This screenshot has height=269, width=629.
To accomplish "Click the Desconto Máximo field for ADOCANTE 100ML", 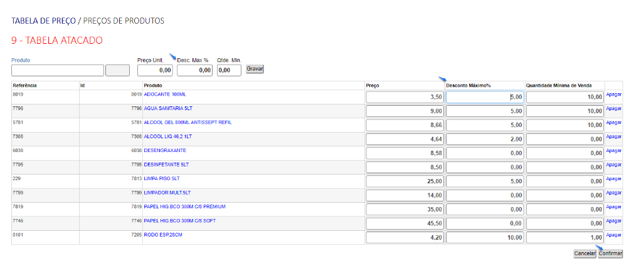I will (485, 97).
